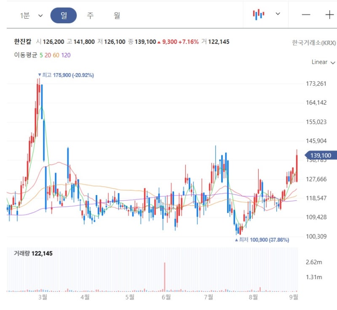Switch to the 월 monthly chart tab
This screenshot has height=310, width=337.
pos(117,16)
